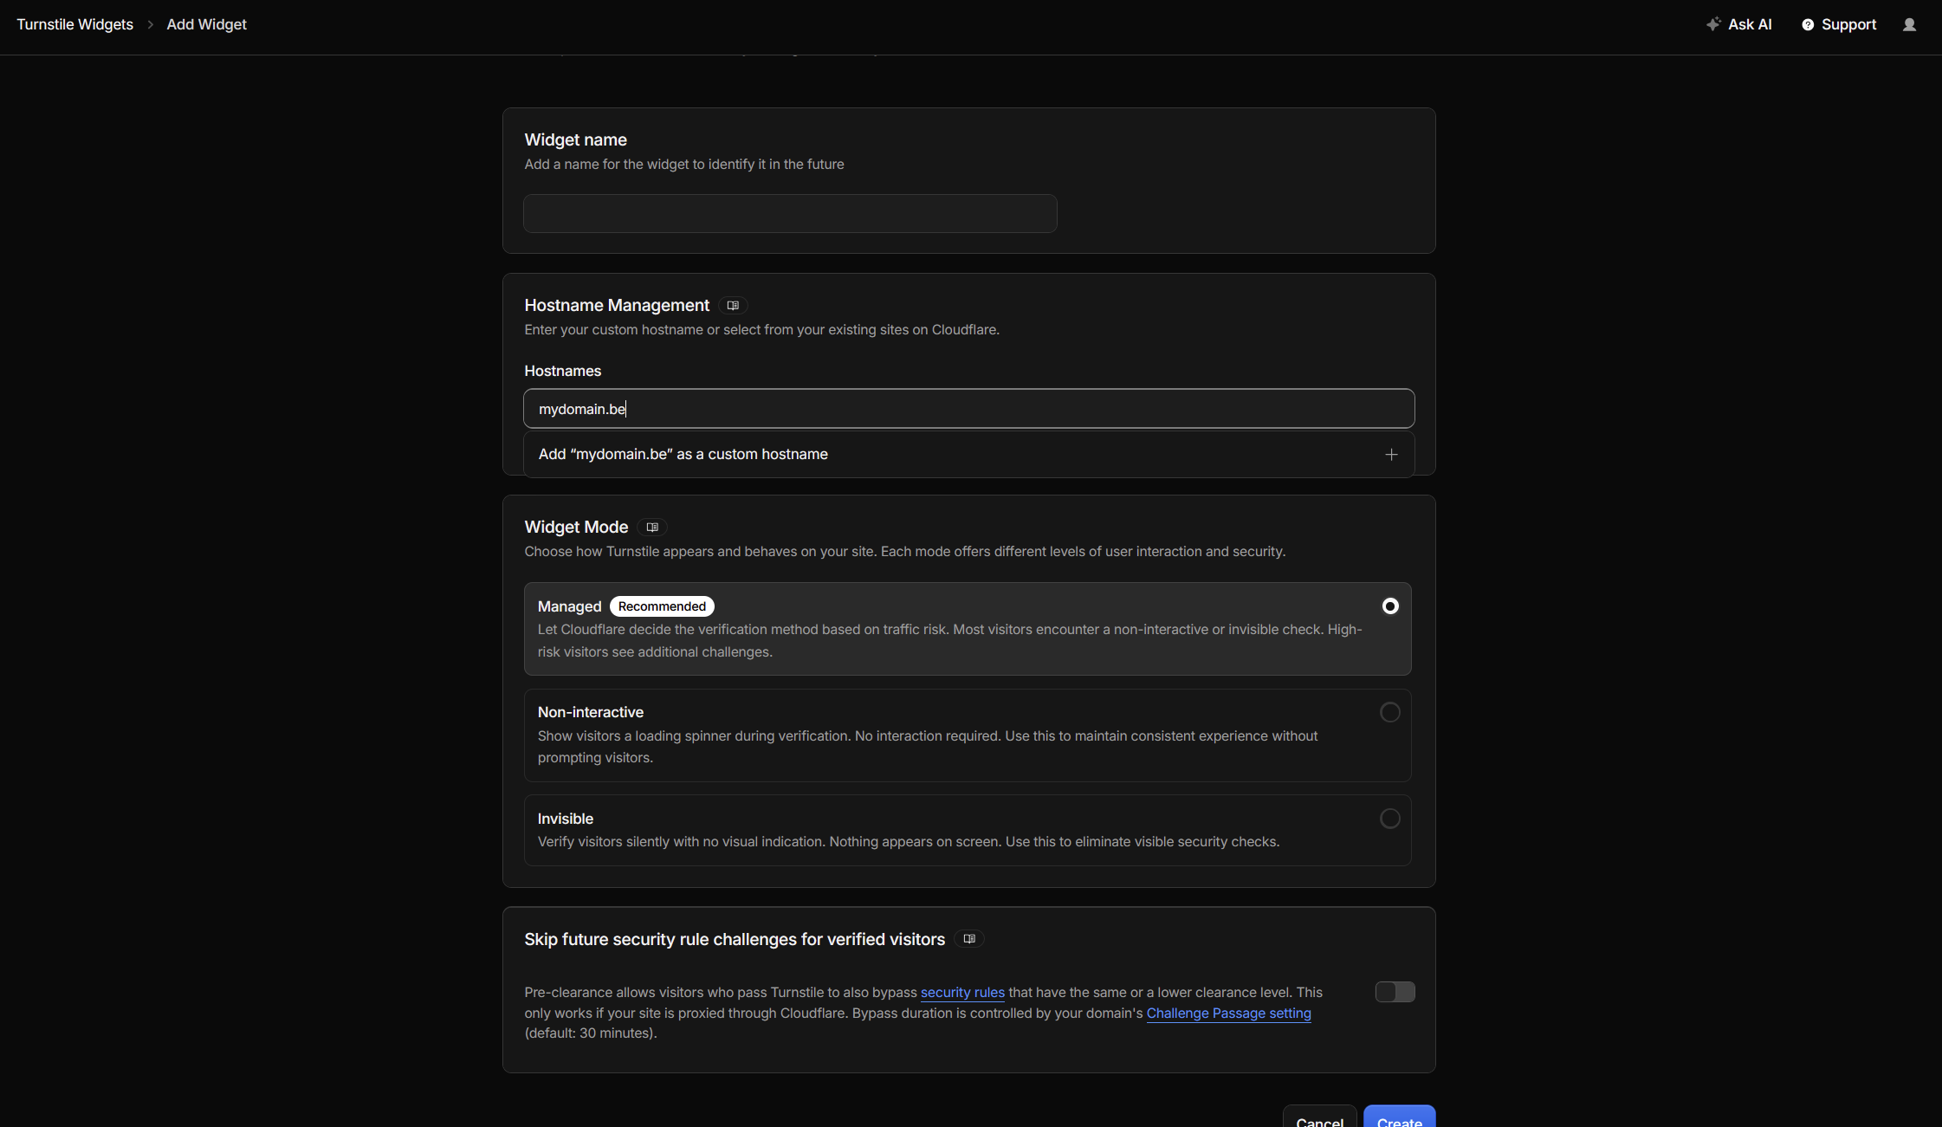This screenshot has height=1127, width=1942.
Task: Click the Managed option title text
Action: pos(569,606)
